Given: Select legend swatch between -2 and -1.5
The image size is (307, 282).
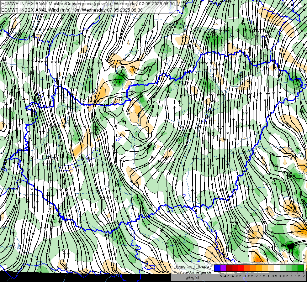Looking at the screenshot, I should [259, 268].
